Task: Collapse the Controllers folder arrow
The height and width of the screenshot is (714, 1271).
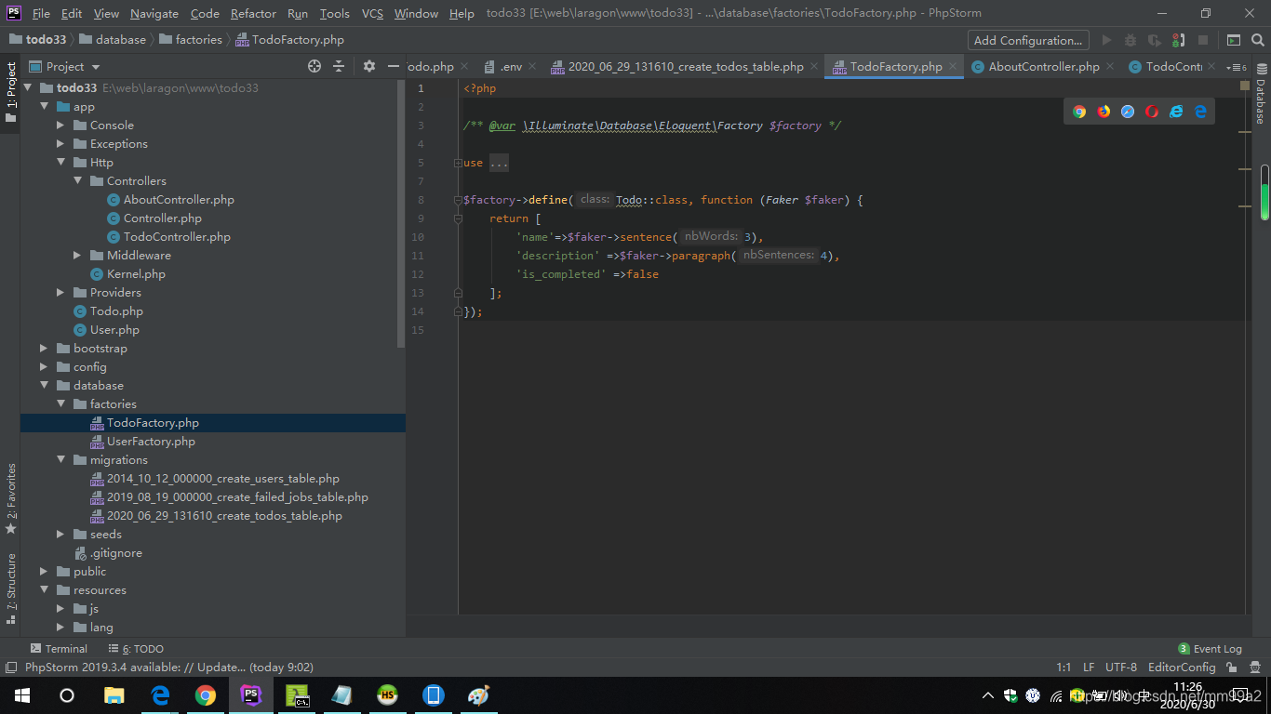Action: (77, 181)
